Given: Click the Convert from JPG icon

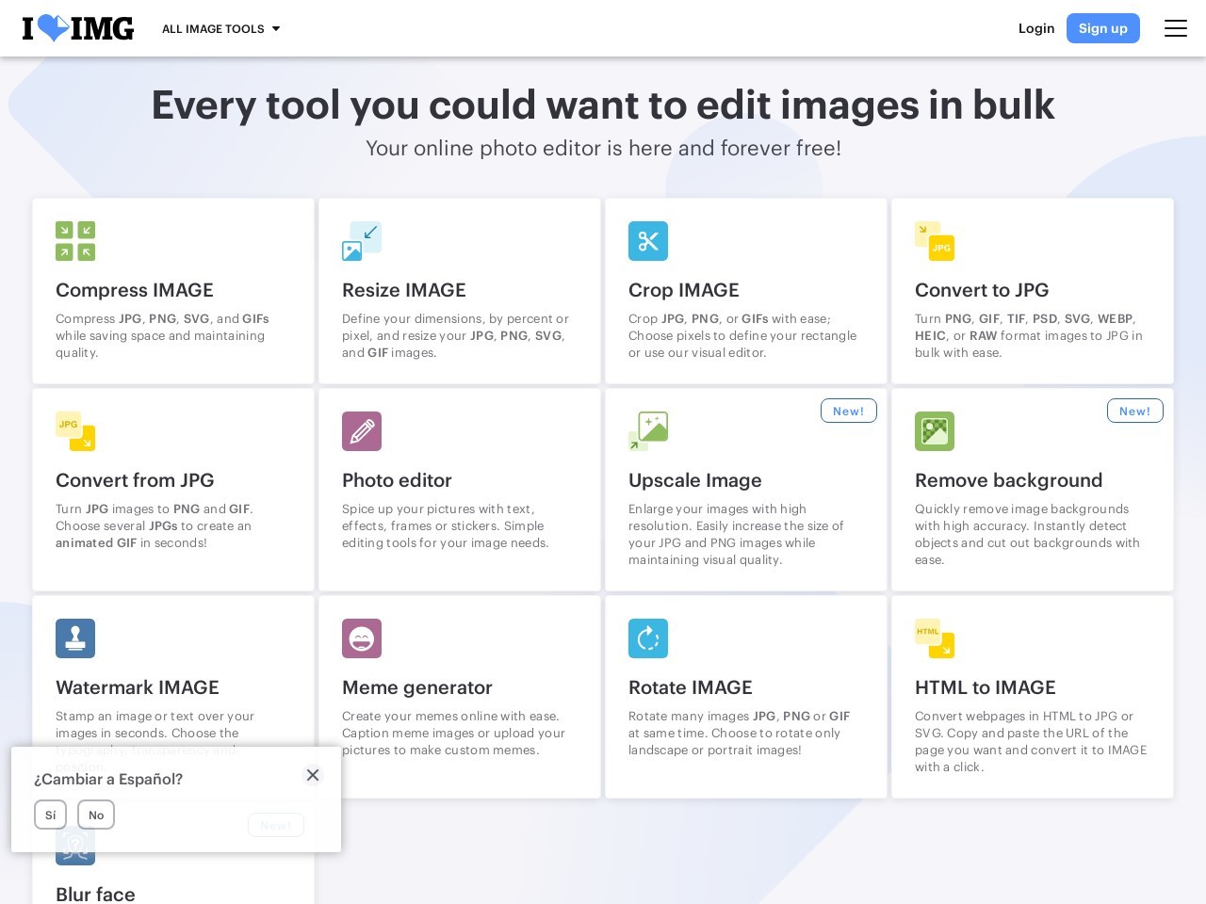Looking at the screenshot, I should pyautogui.click(x=75, y=431).
